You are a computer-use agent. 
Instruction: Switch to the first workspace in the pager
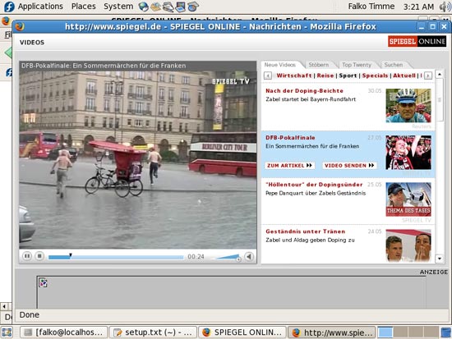385,332
